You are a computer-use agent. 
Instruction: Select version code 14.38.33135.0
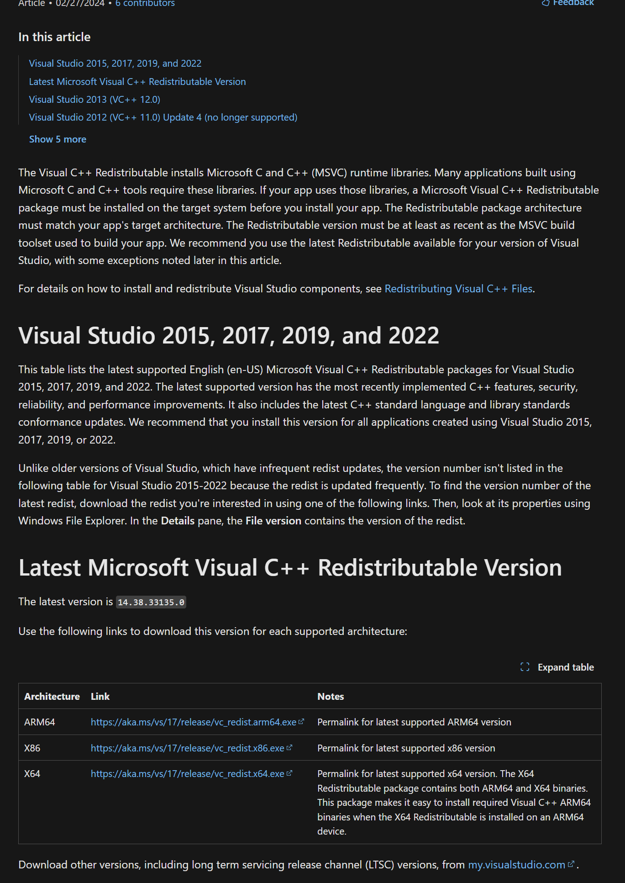(x=151, y=603)
